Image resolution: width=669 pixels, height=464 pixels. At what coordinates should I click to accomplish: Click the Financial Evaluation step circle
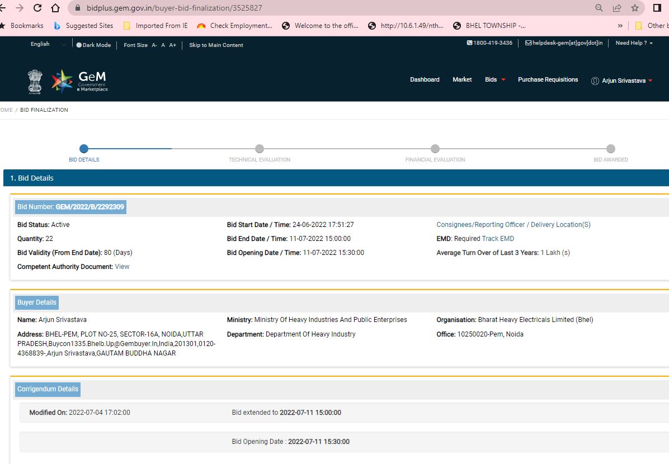pyautogui.click(x=435, y=149)
